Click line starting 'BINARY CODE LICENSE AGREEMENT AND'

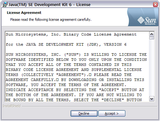click(x=74, y=70)
